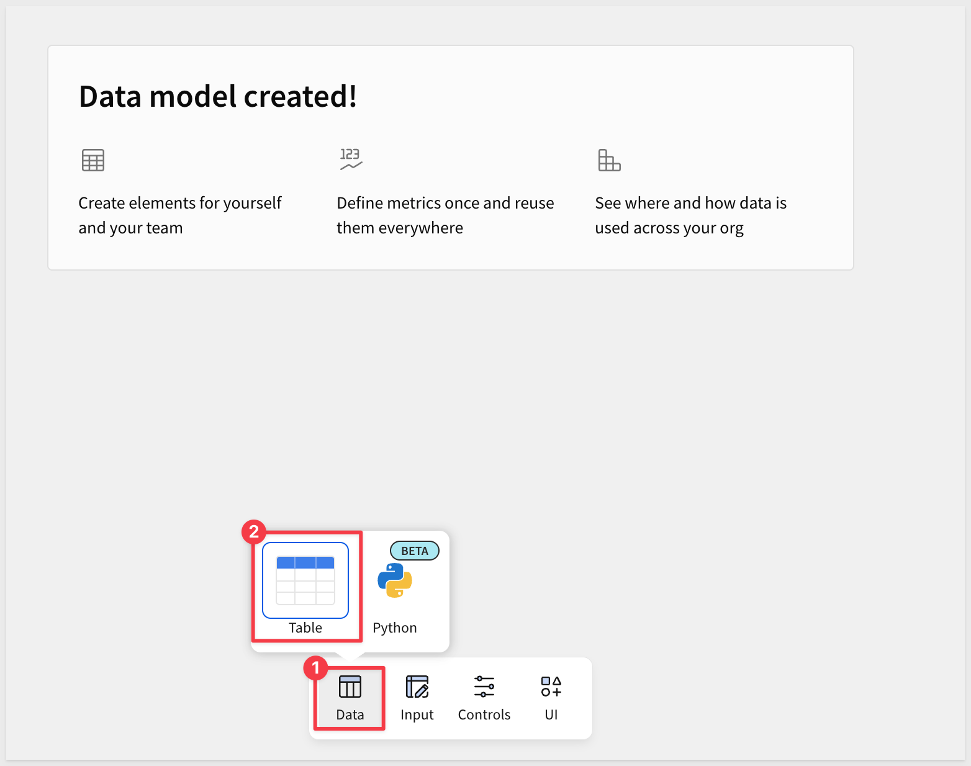Click the Controls sliders icon
This screenshot has height=766, width=971.
pos(484,687)
